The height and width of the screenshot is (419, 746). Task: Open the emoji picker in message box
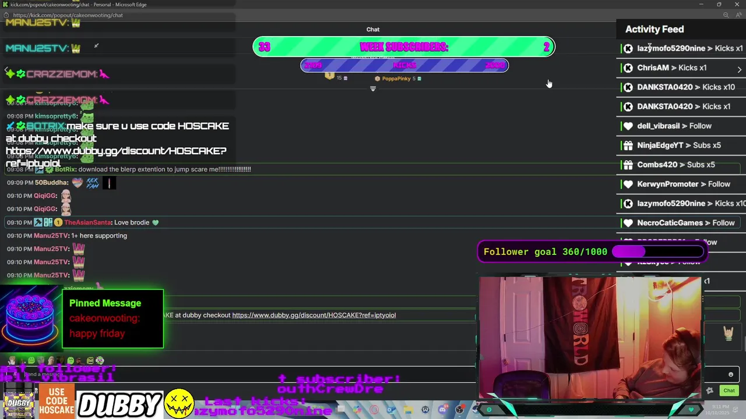[730, 374]
